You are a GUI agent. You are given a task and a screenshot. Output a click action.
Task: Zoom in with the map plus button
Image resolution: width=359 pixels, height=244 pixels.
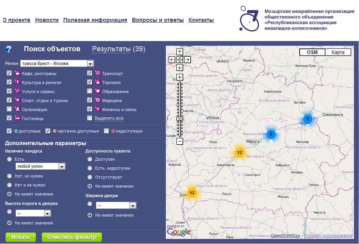[x=179, y=77]
